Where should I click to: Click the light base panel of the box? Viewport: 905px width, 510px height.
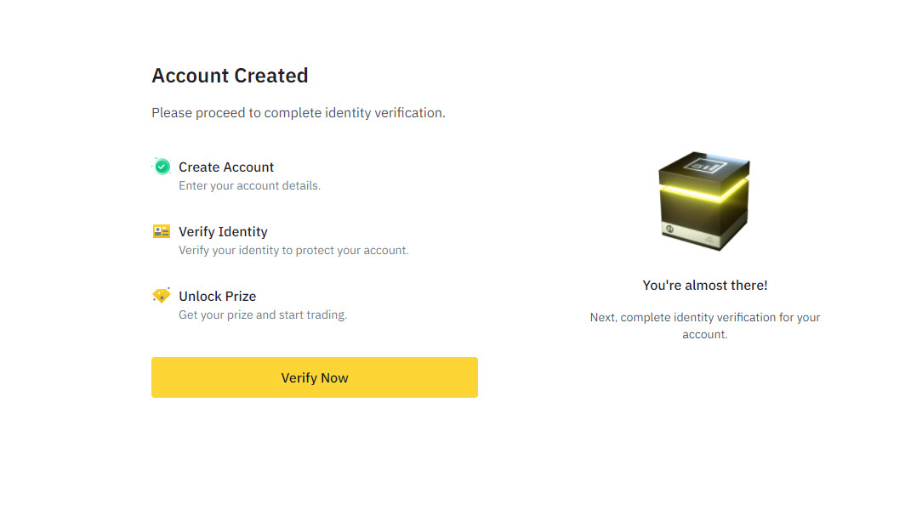click(692, 234)
